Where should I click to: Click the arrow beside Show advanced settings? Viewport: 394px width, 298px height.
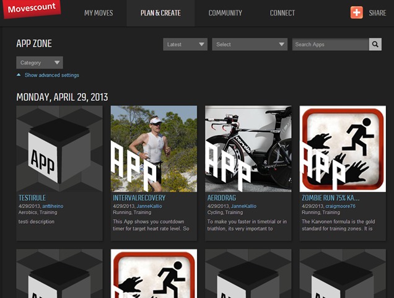point(19,75)
